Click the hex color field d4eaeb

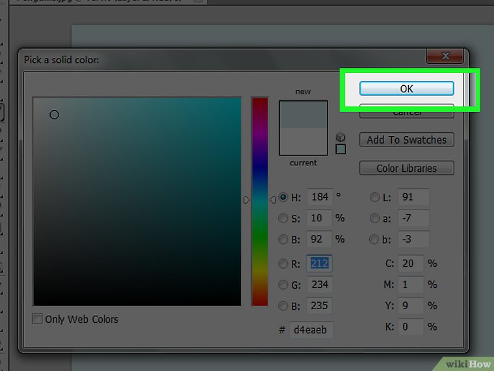click(311, 330)
